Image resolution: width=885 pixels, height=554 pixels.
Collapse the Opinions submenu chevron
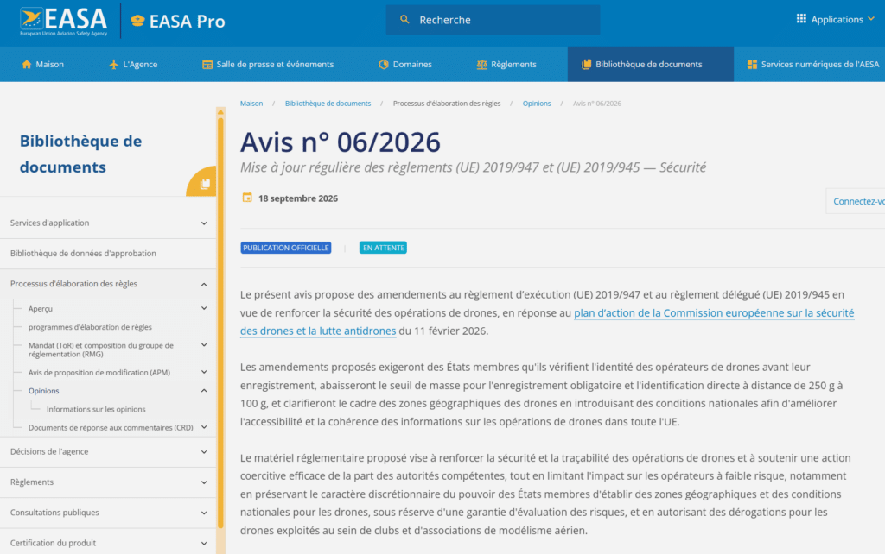point(204,391)
